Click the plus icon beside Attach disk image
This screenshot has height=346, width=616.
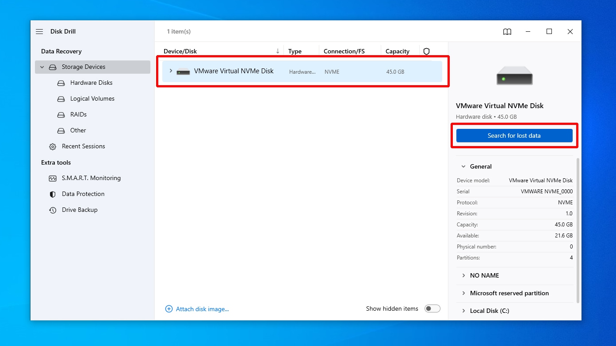tap(168, 309)
